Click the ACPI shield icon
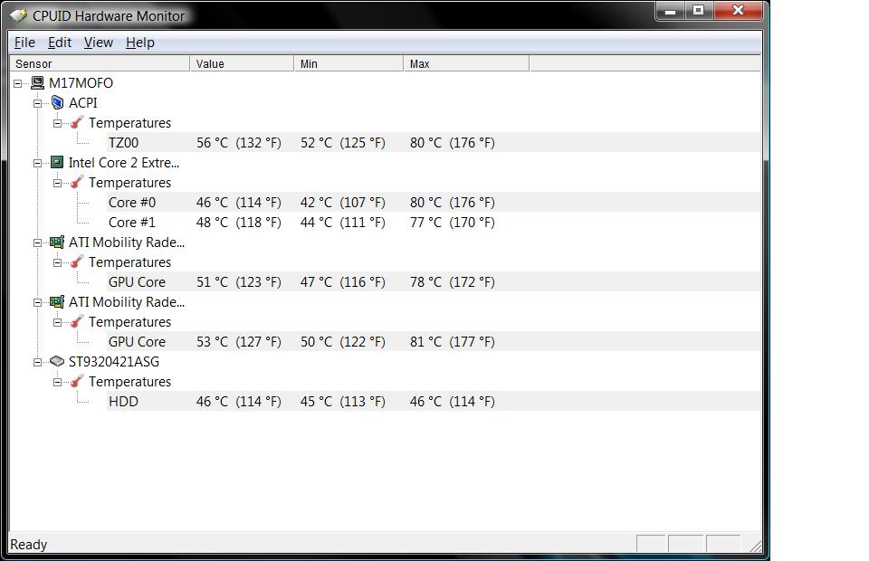Screen dimensions: 869x561 (57, 102)
